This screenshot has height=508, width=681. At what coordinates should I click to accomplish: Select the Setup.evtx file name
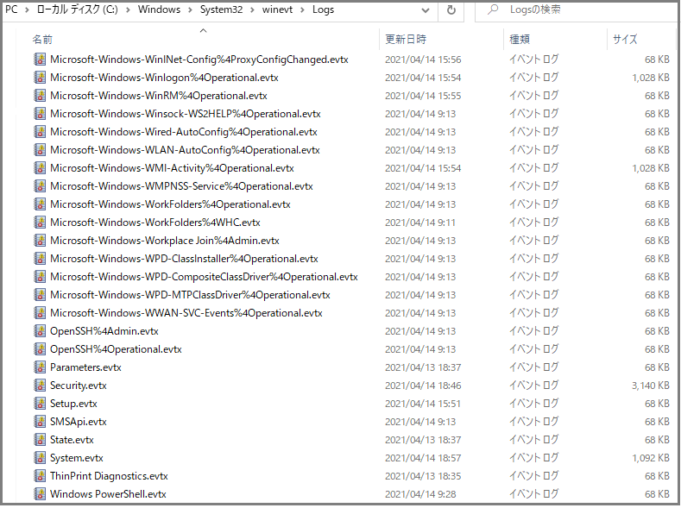click(x=73, y=404)
